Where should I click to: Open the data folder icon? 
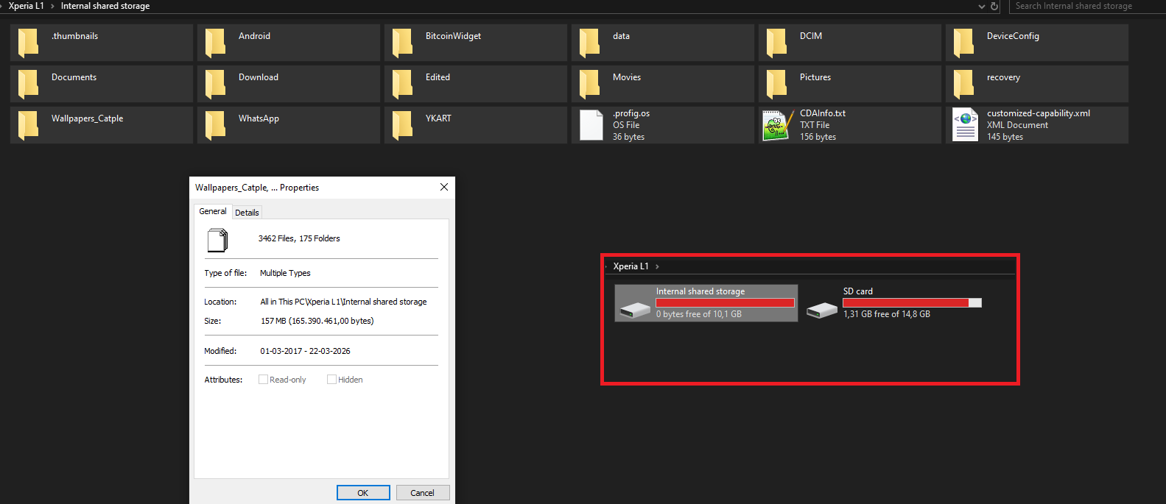[589, 43]
